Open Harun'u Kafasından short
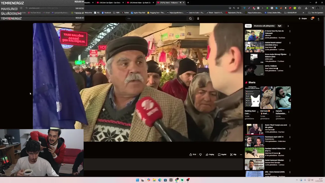Screen dimensions: 325x183 pos(283,98)
